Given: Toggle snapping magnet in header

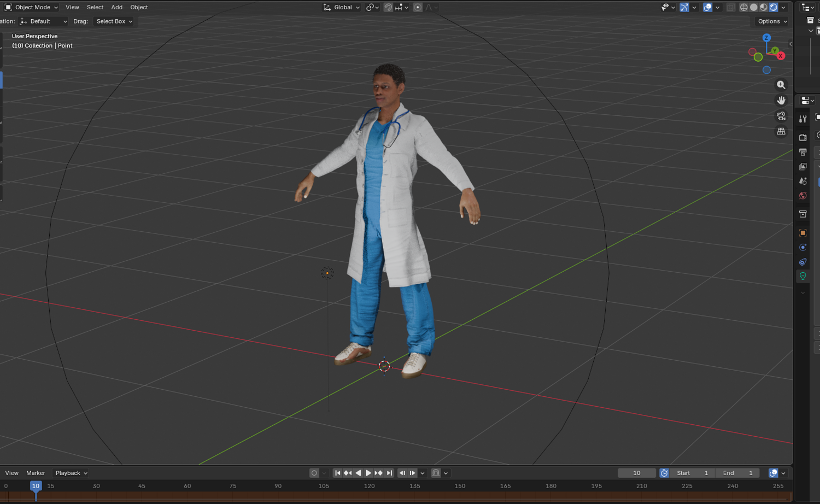Looking at the screenshot, I should pyautogui.click(x=388, y=7).
